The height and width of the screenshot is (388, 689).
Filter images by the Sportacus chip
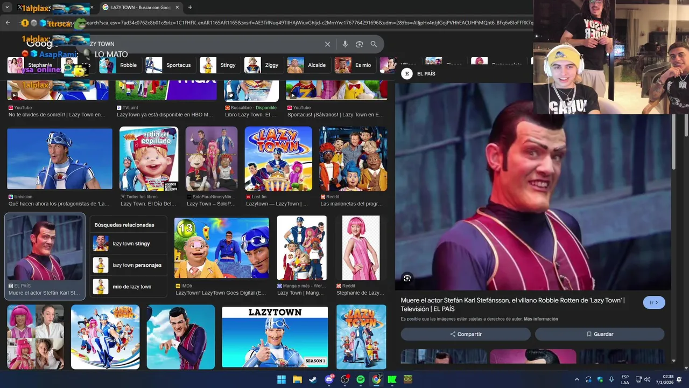(x=169, y=65)
